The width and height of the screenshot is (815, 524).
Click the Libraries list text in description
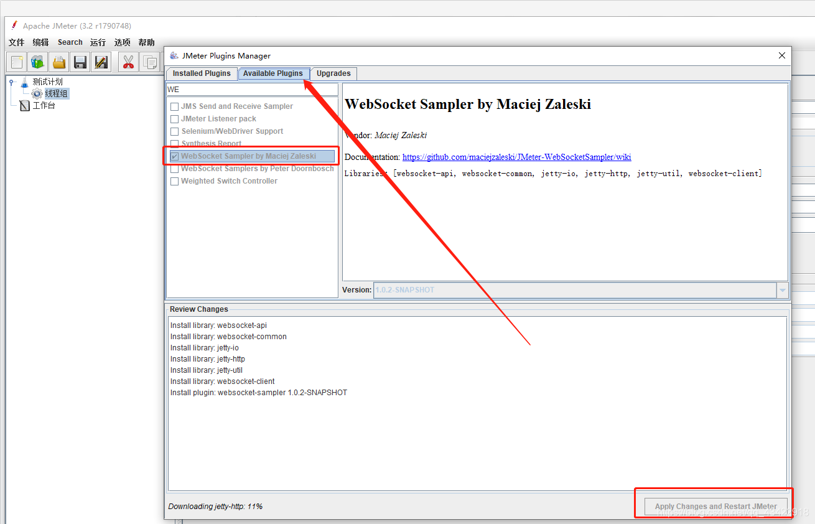point(554,174)
